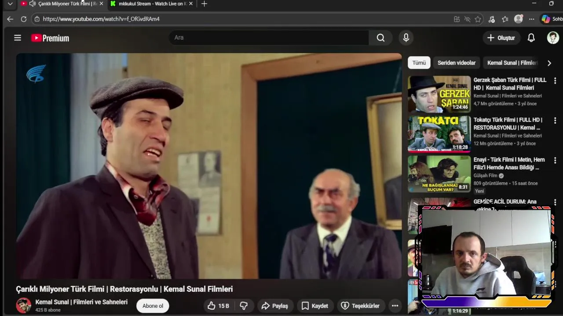The width and height of the screenshot is (563, 316).
Task: Close the mkkukul Stream tab
Action: tap(190, 4)
